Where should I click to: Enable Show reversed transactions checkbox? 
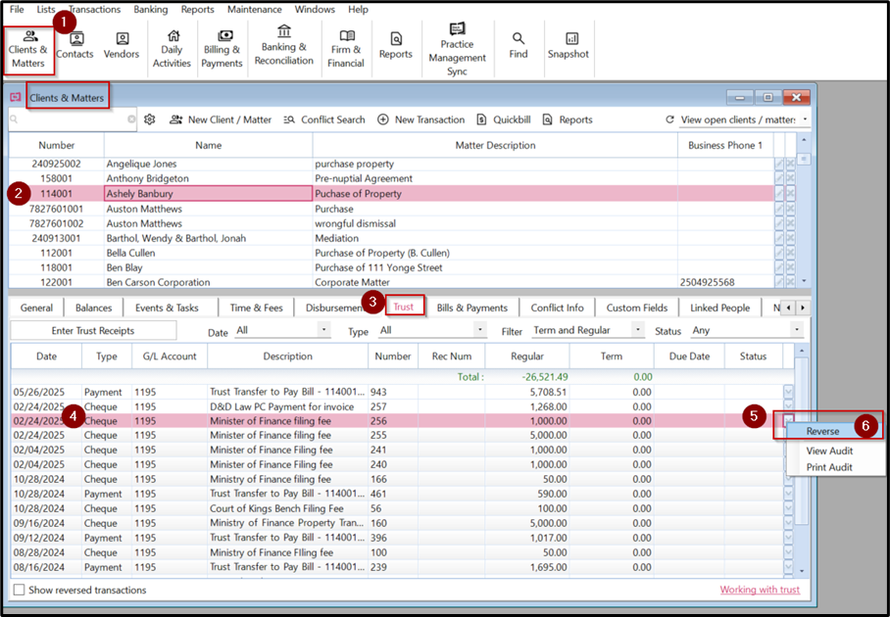(20, 590)
